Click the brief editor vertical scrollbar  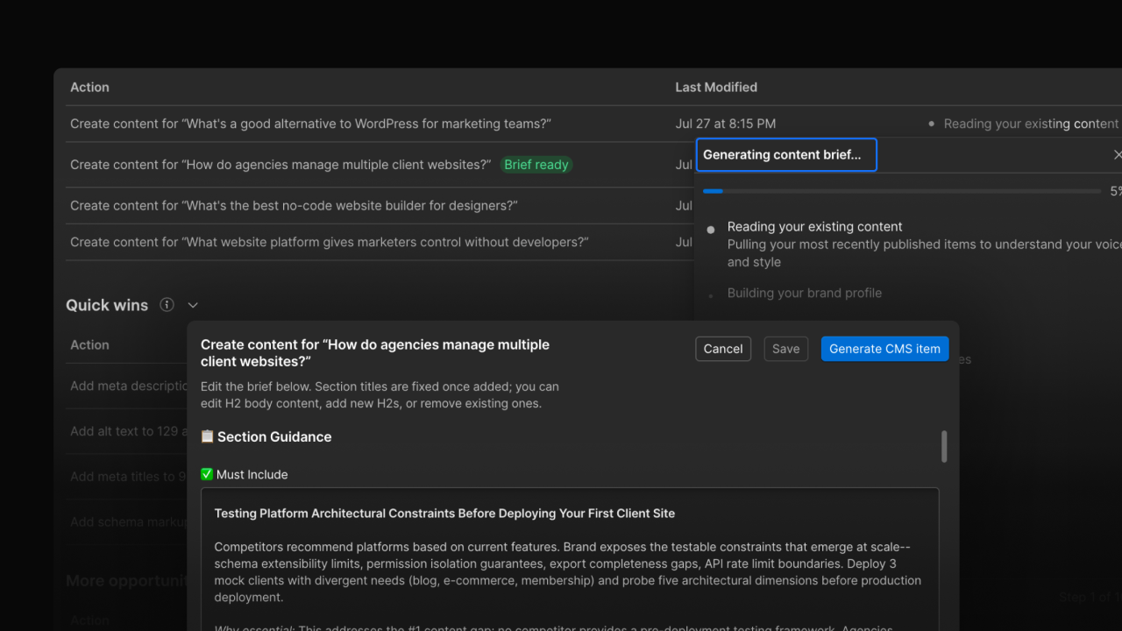click(x=944, y=446)
